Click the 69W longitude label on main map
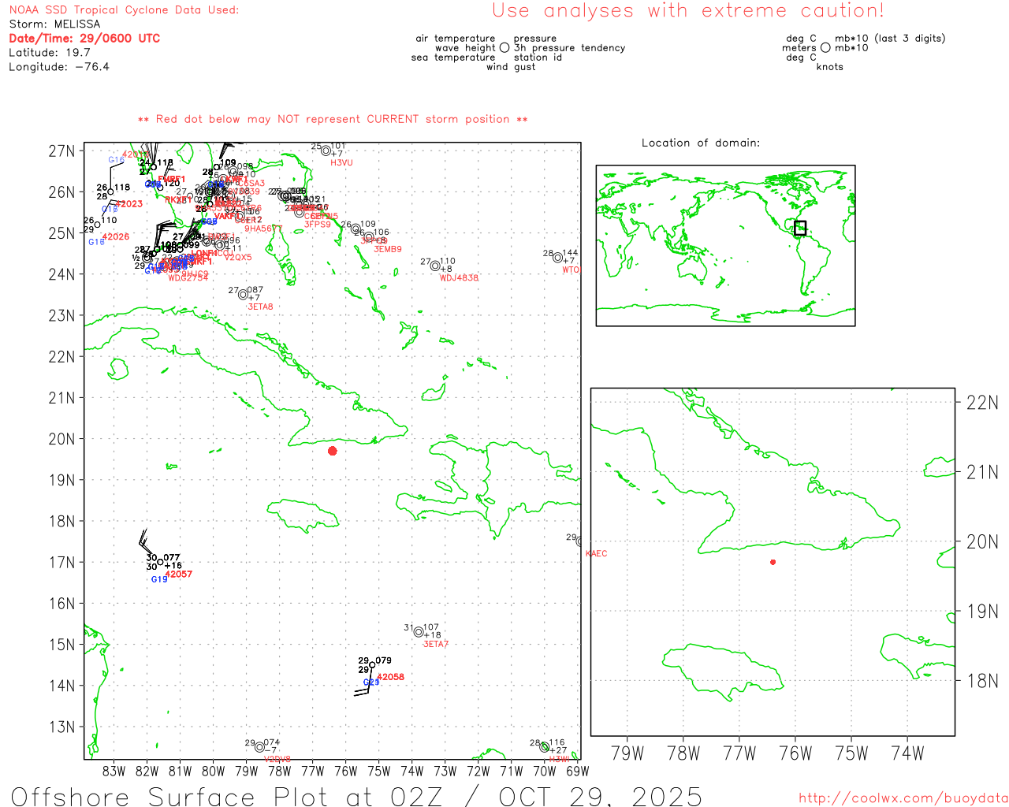 coord(578,771)
